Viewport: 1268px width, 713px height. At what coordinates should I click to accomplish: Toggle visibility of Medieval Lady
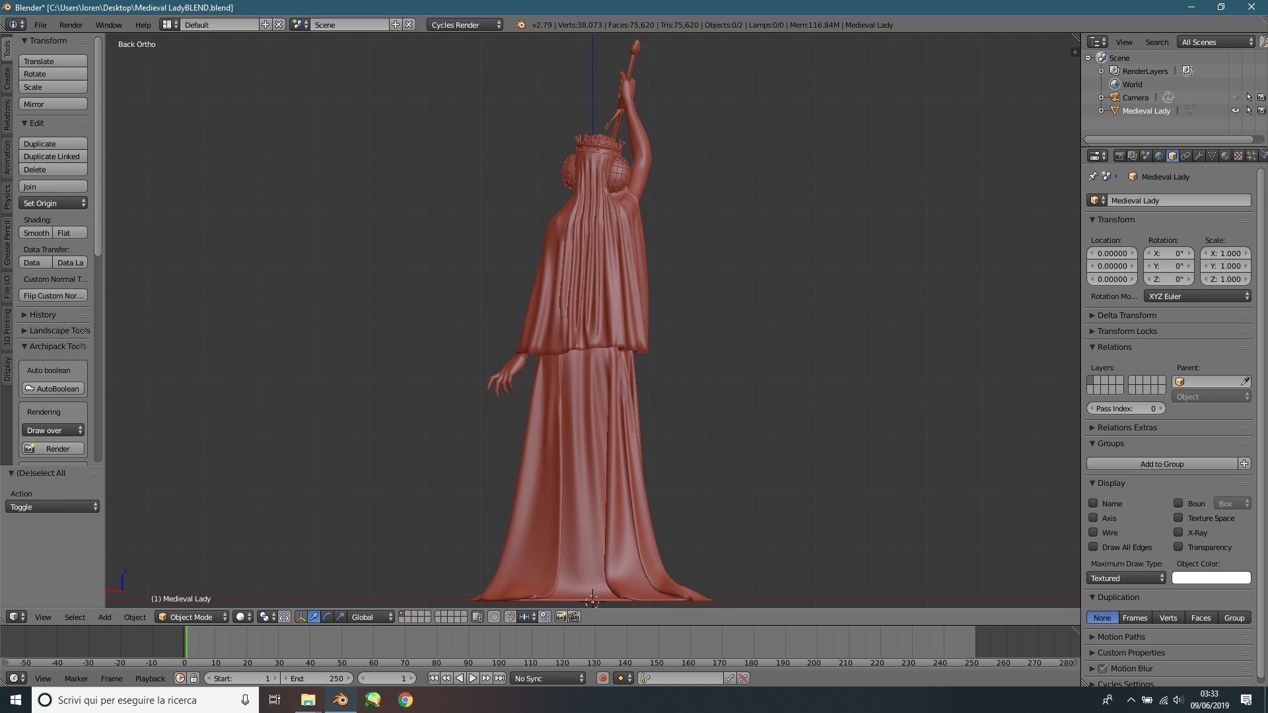[x=1236, y=110]
